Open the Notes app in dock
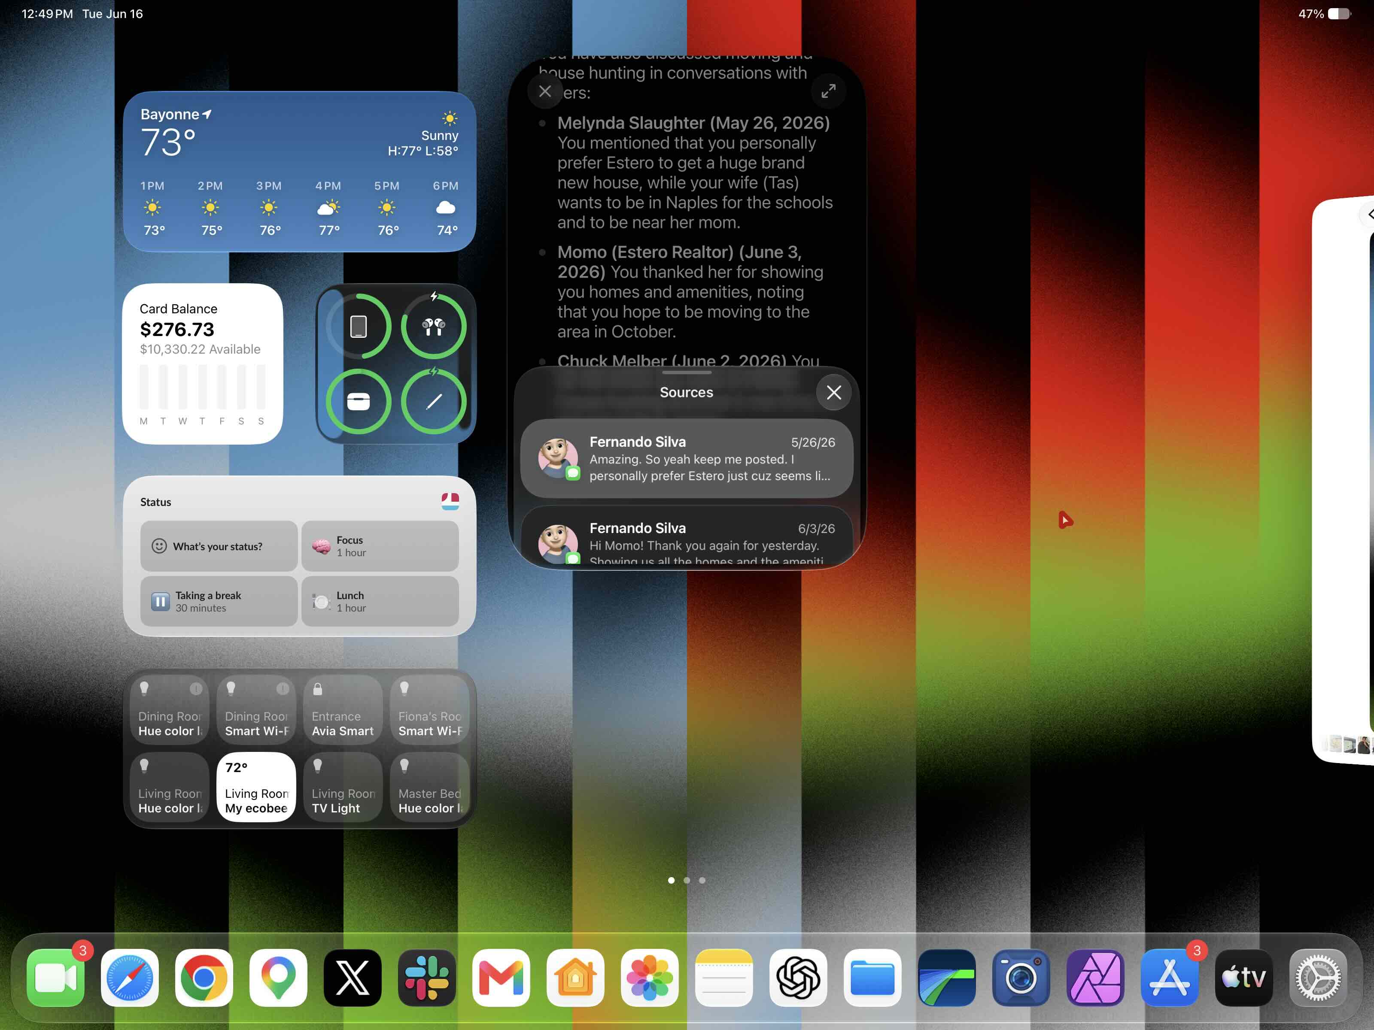Viewport: 1374px width, 1030px height. [x=724, y=977]
